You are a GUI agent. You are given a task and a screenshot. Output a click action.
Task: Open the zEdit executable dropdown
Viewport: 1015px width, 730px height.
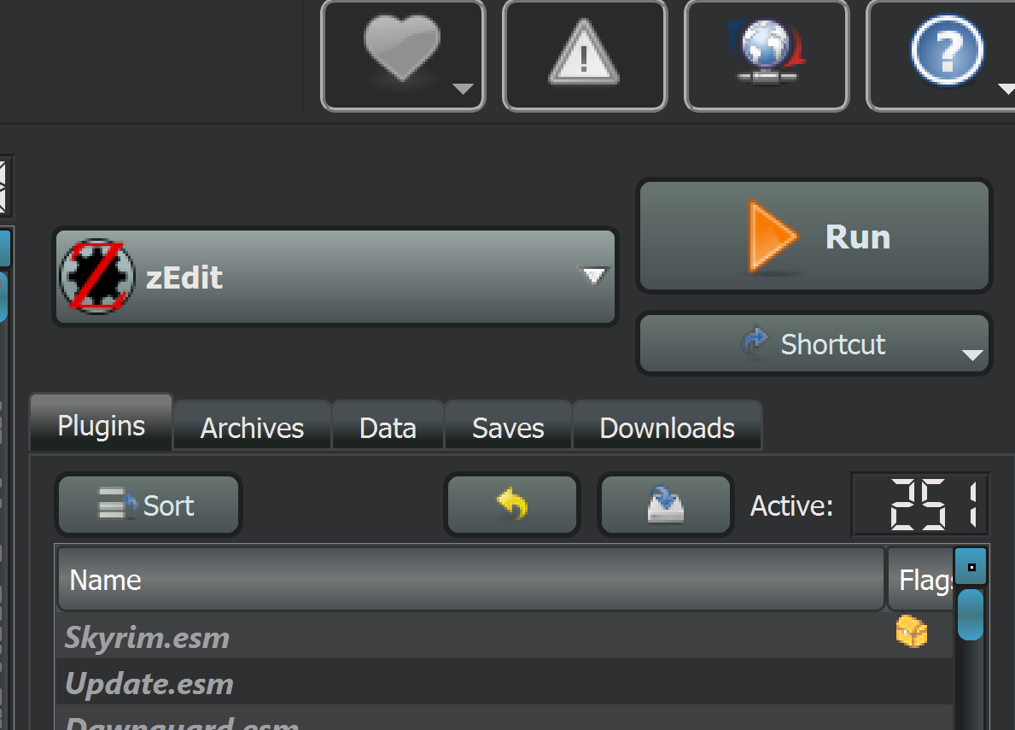coord(335,277)
